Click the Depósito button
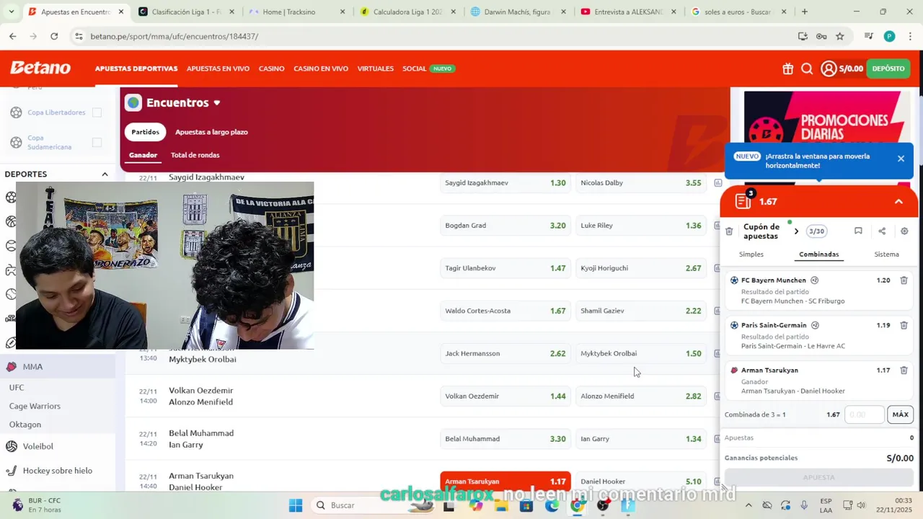Viewport: 923px width, 519px height. click(888, 68)
